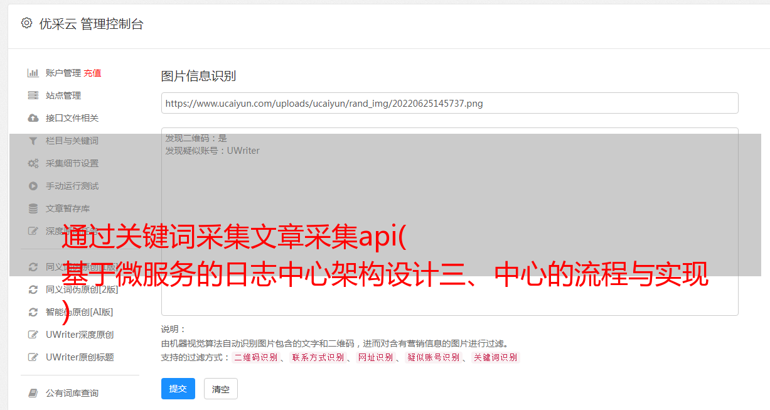Click the 关键词识别 filter tag

click(495, 357)
